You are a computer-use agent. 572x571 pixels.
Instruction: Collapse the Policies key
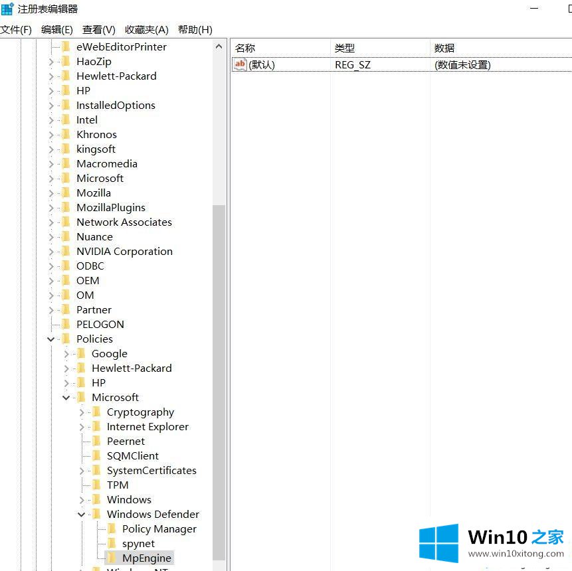[x=51, y=339]
